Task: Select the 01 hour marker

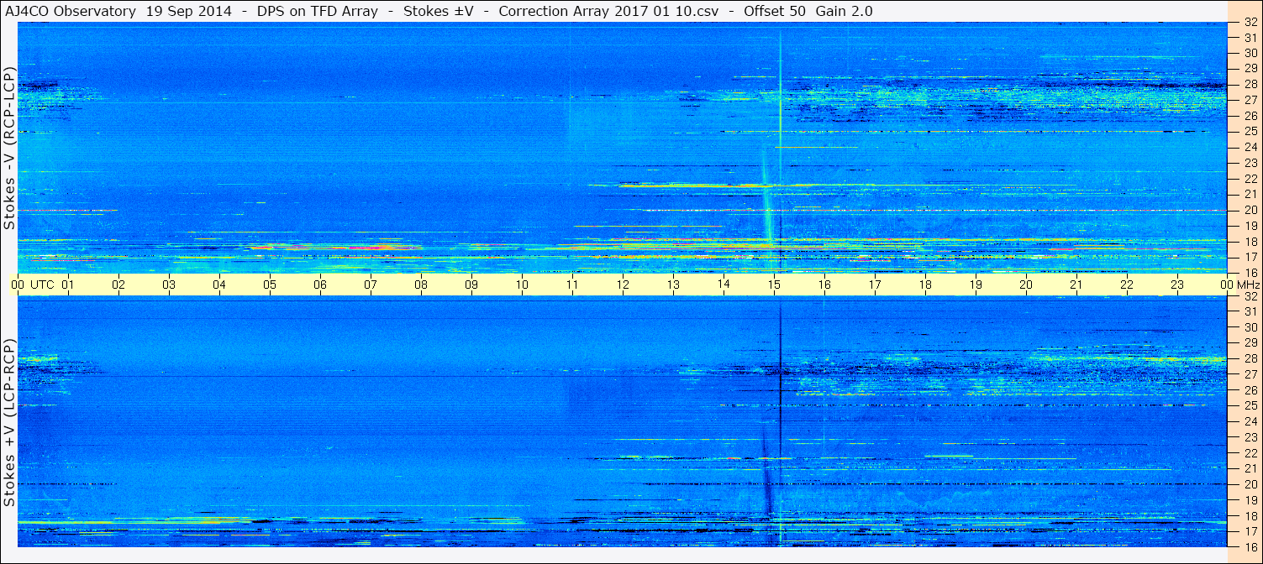Action: (68, 285)
